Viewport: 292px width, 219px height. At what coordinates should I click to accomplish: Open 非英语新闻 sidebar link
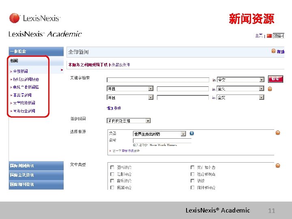tap(22, 95)
